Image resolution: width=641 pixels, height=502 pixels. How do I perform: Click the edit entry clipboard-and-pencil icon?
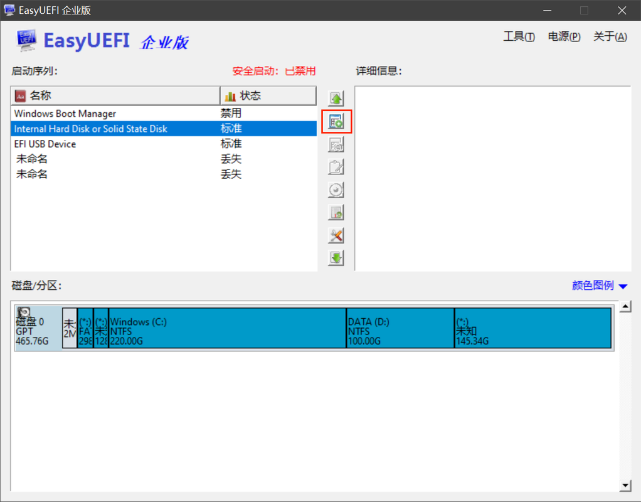click(336, 167)
